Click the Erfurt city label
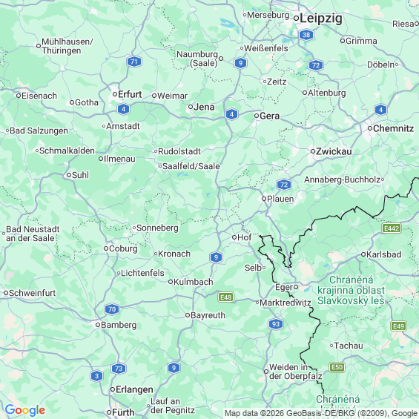This screenshot has width=419, height=419. (130, 94)
